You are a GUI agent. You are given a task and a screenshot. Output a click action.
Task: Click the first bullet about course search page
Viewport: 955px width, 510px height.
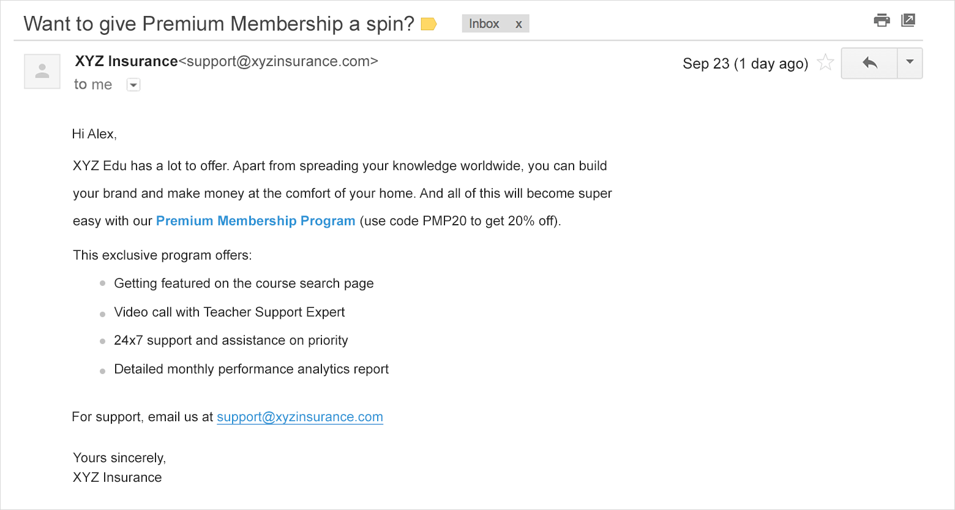click(x=244, y=283)
